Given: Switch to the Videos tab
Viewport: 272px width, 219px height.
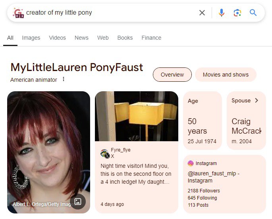Looking at the screenshot, I should [x=58, y=38].
